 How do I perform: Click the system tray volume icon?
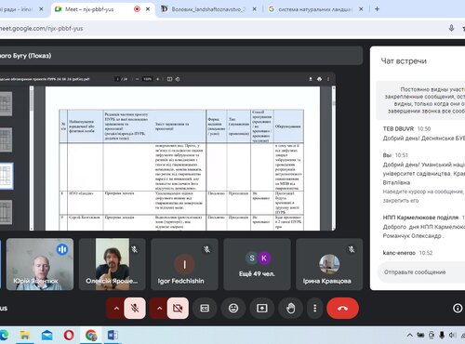pos(452,335)
